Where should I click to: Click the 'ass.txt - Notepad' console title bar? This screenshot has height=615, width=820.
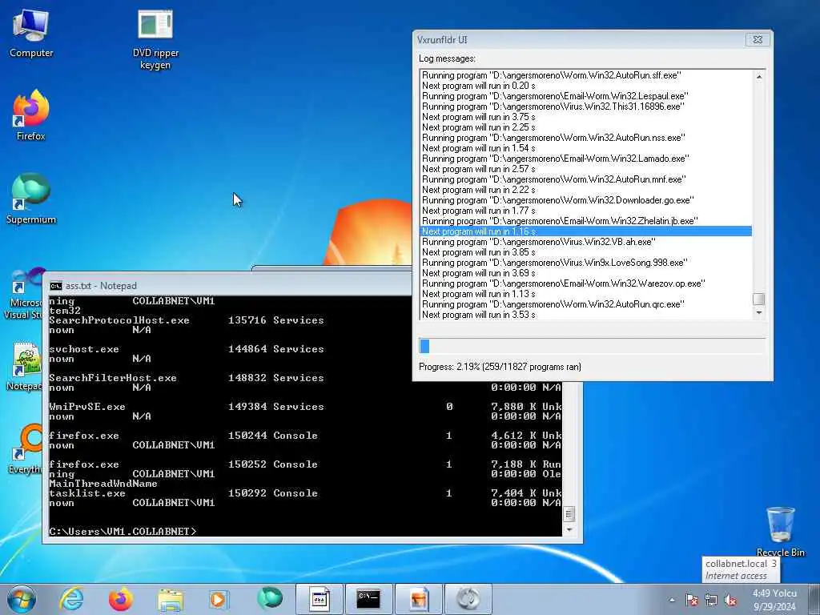coord(227,286)
